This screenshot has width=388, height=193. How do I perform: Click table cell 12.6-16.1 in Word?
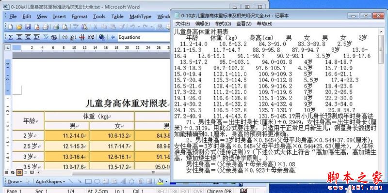coord(112,157)
